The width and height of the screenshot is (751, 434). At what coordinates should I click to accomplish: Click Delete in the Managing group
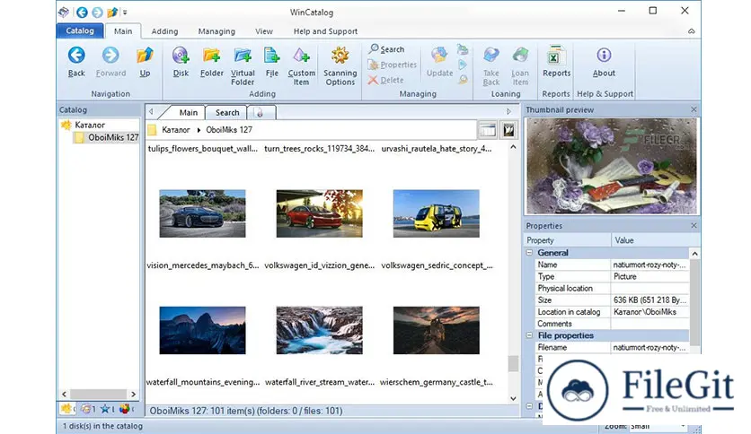pyautogui.click(x=386, y=80)
